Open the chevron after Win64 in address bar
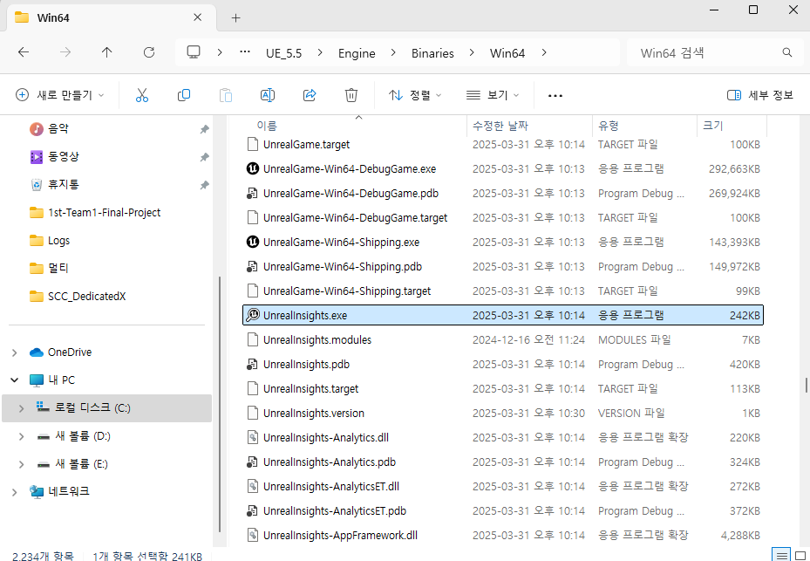Viewport: 810px width, 561px height. [x=544, y=52]
